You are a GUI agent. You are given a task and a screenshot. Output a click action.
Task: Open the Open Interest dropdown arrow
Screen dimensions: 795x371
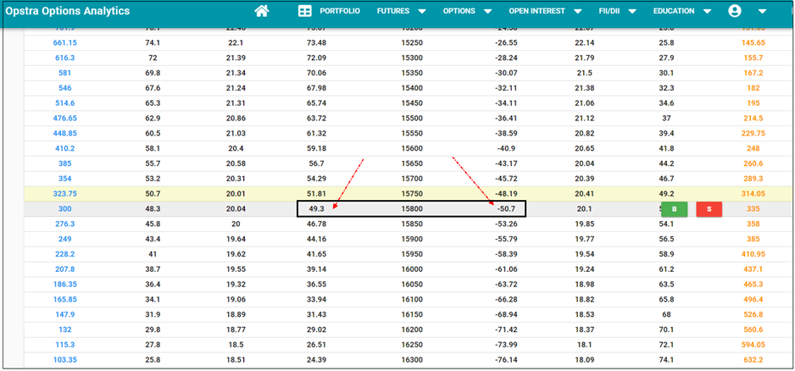coord(577,12)
